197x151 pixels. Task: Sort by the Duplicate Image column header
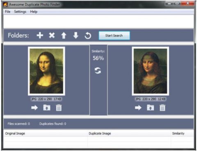click(x=129, y=133)
